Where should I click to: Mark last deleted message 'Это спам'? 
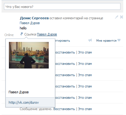coord(85,109)
